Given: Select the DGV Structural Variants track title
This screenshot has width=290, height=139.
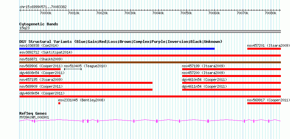Looking at the screenshot, I should click(121, 42).
